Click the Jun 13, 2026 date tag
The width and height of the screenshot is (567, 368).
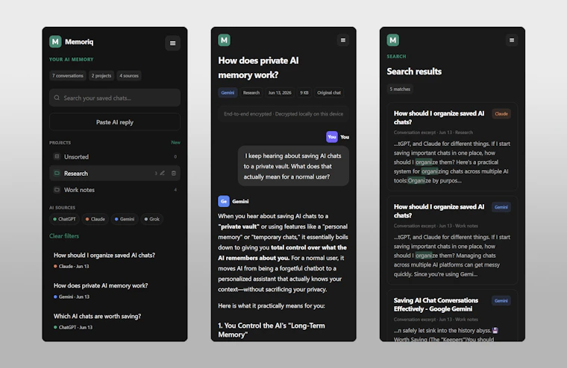click(x=280, y=92)
